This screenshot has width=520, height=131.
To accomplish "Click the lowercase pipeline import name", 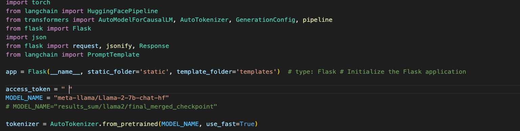I will (x=317, y=20).
